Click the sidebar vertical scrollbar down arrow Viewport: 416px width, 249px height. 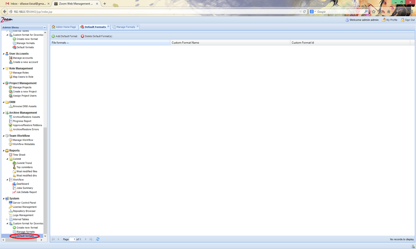(45, 236)
